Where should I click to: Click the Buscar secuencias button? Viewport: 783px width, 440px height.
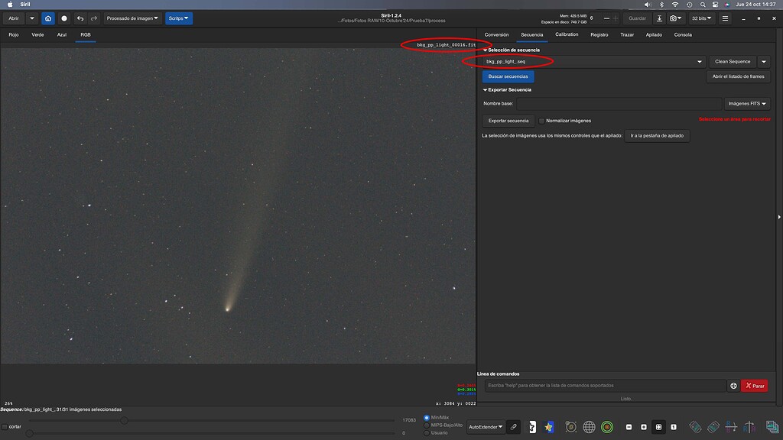(x=509, y=76)
